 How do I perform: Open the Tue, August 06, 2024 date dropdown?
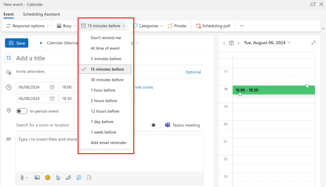[x=267, y=43]
